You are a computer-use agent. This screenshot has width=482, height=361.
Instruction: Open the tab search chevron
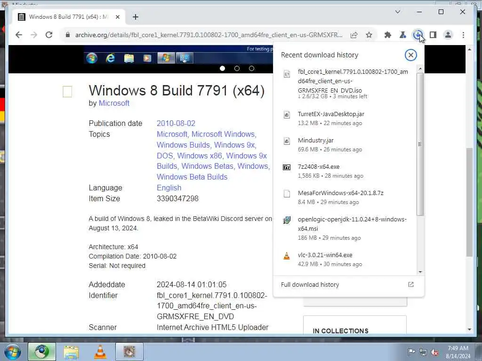pos(397,12)
